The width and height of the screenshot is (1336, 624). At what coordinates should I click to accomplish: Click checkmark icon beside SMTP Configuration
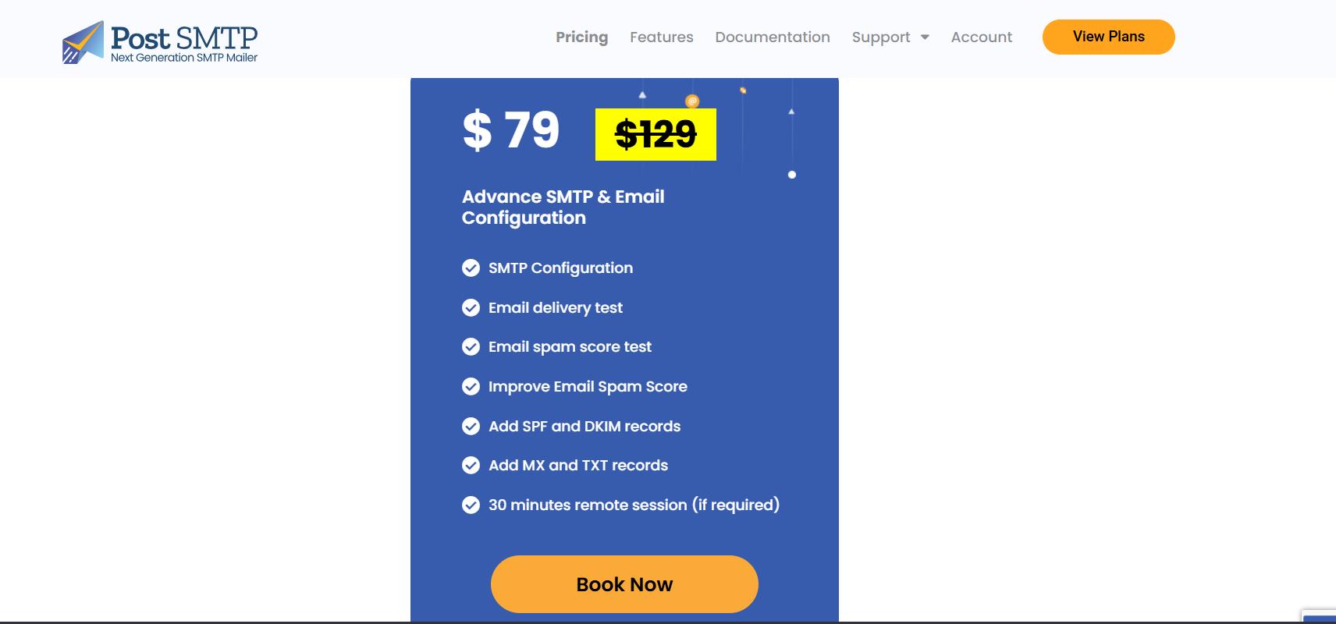click(471, 268)
